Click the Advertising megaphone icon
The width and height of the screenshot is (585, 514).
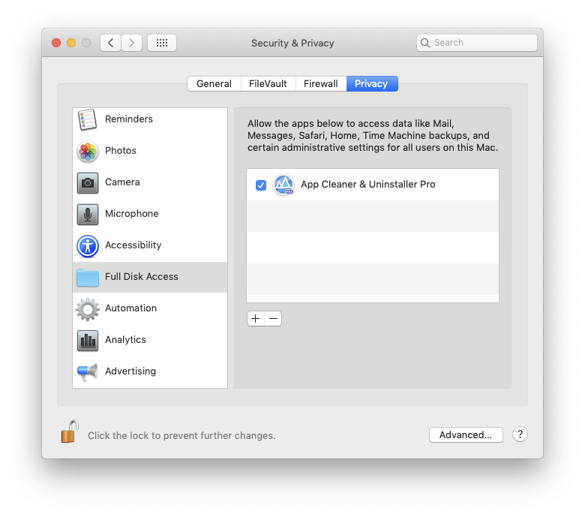(x=88, y=371)
